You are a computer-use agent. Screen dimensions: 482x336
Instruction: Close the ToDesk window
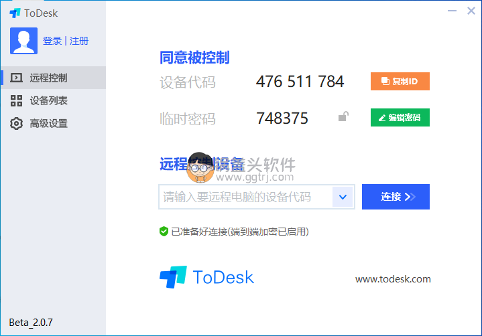coord(471,11)
